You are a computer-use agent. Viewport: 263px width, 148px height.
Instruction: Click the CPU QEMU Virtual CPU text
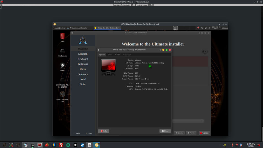(x=147, y=84)
